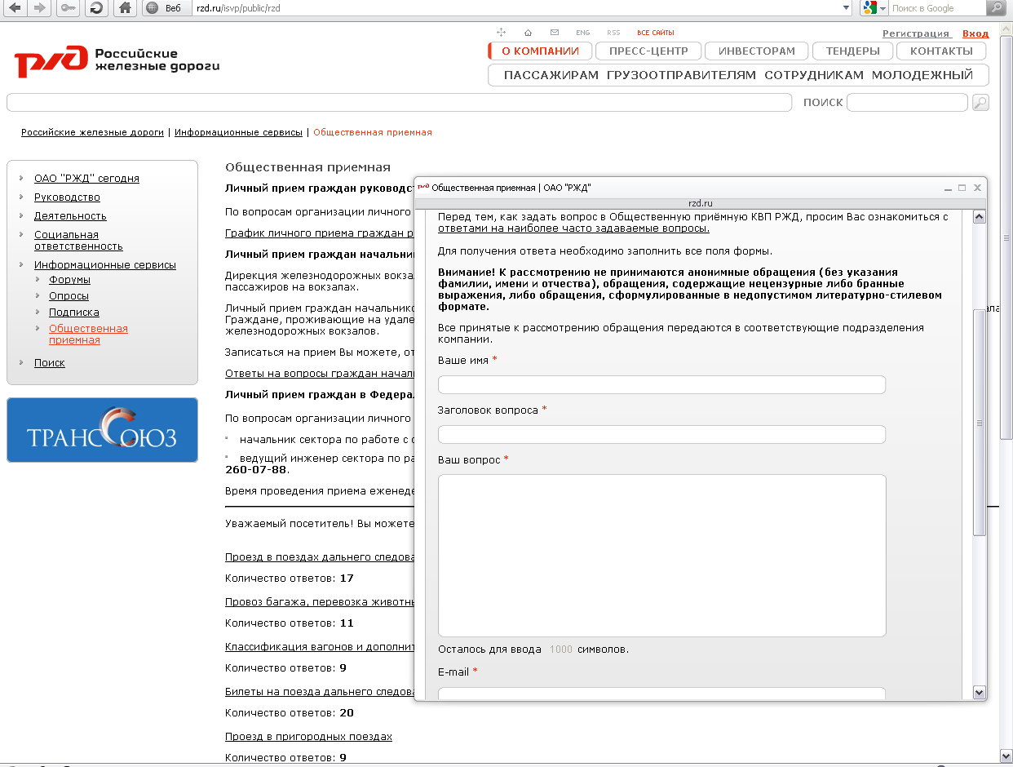Screen dimensions: 1013x767
Task: Click the 'Вход' login link
Action: 975,33
